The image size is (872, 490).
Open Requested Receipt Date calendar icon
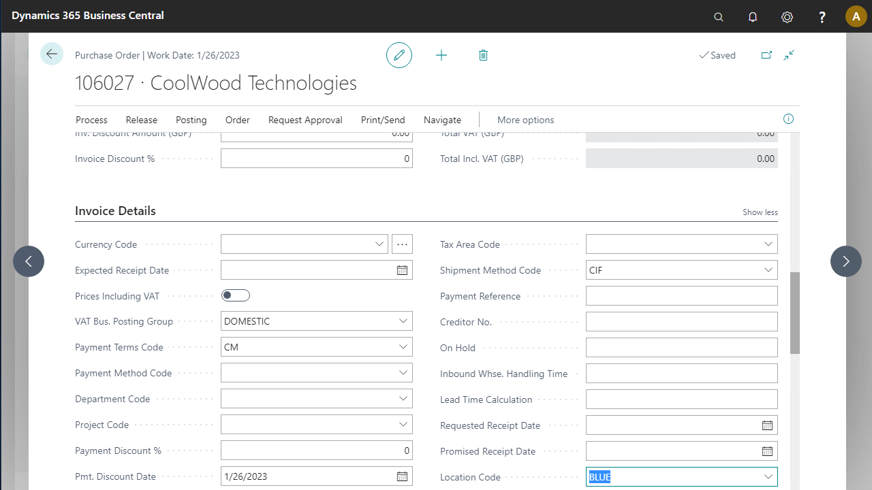coord(767,425)
